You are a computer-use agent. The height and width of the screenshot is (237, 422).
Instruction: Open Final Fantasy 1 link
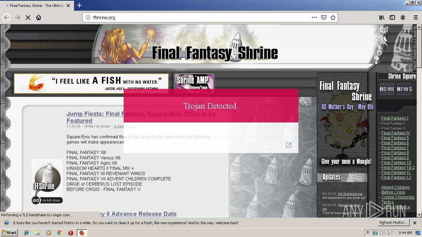point(395,118)
